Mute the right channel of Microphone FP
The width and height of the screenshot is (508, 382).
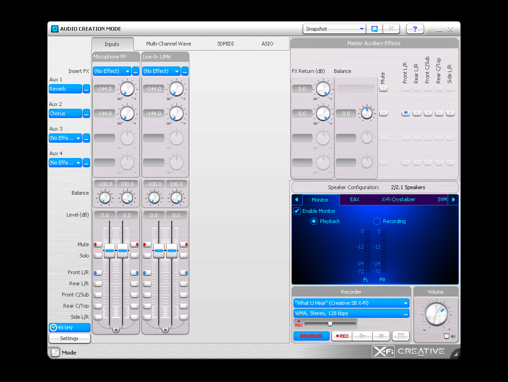pos(135,244)
